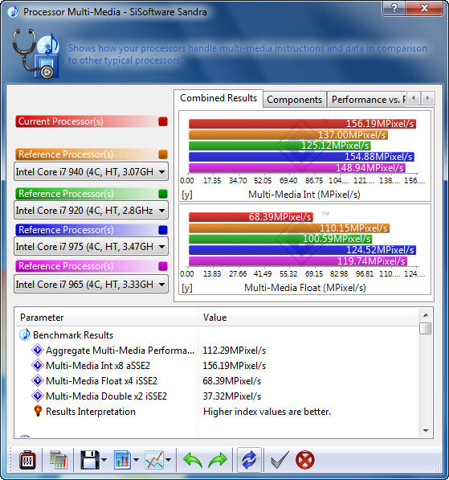Viewport: 449px width, 480px height.
Task: Select the Aggregate Multi-Media Performance row
Action: pos(217,351)
